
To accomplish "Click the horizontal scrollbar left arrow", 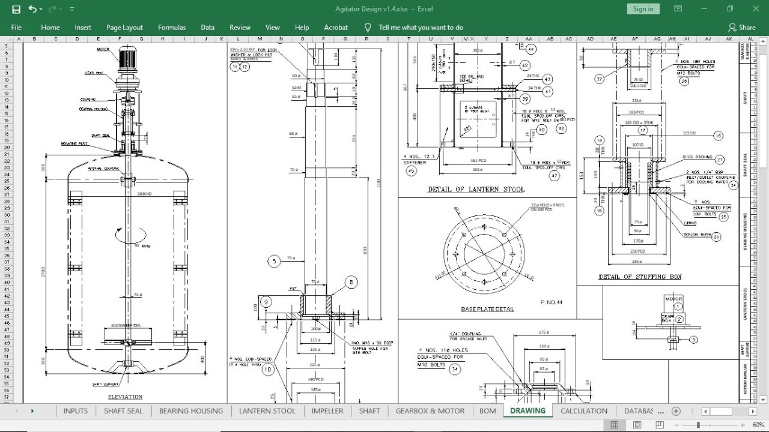I will coord(706,412).
